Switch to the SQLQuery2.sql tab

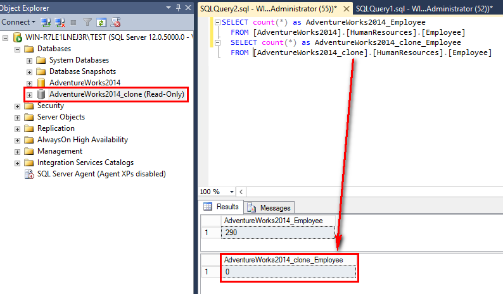(269, 9)
